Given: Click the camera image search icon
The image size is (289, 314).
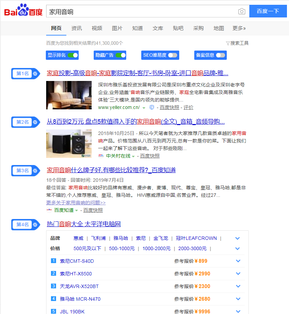Looking at the screenshot, I should click(x=242, y=11).
